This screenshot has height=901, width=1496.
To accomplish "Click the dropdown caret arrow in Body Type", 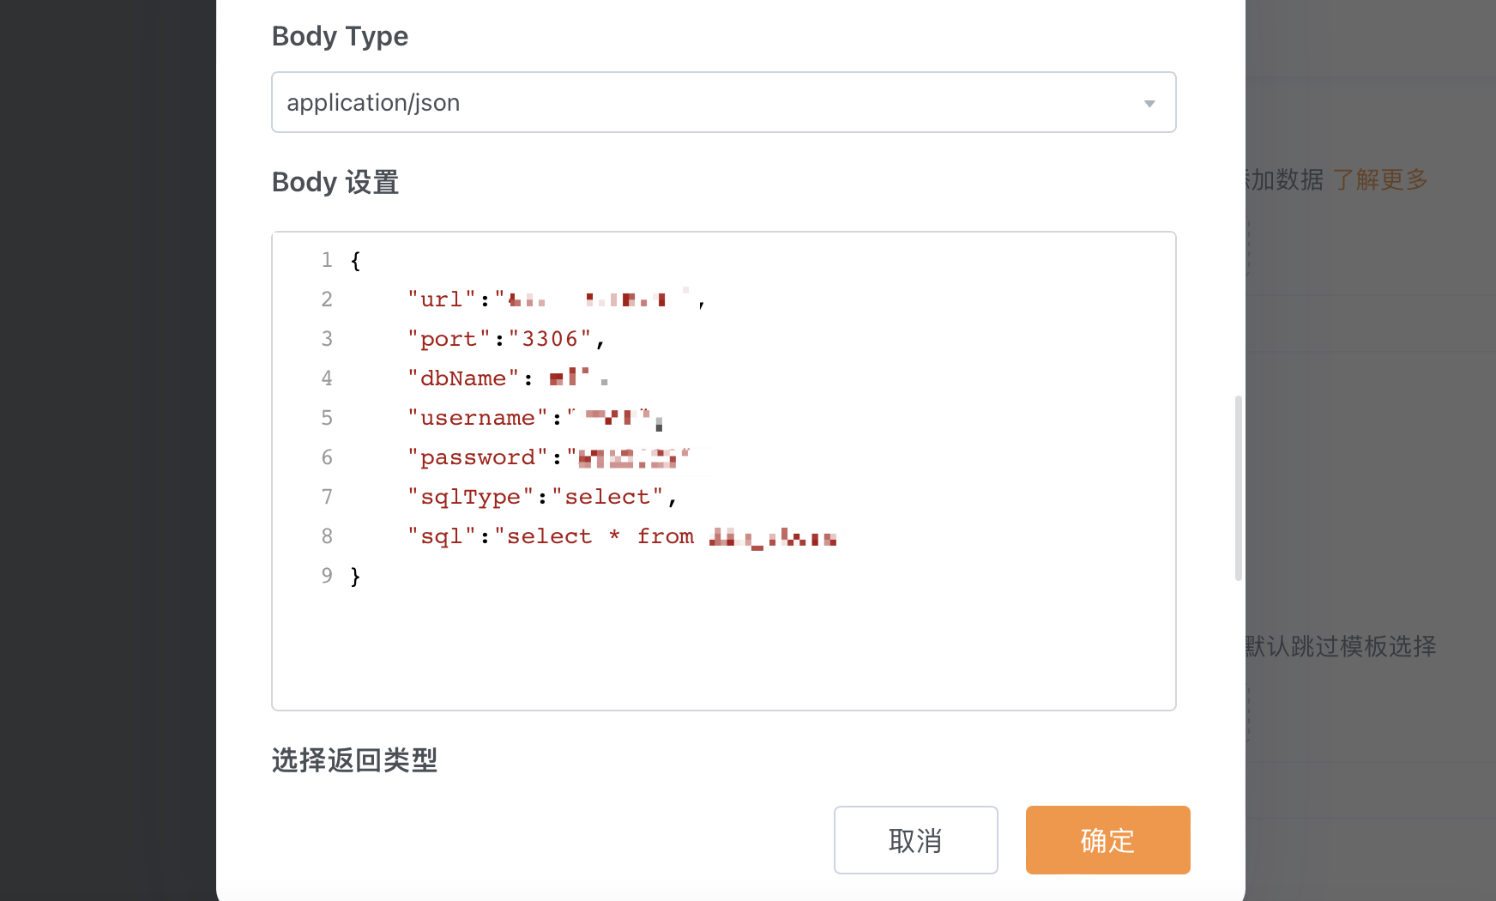I will [1149, 104].
